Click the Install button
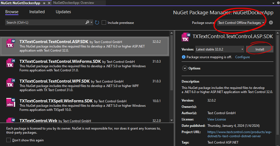 pyautogui.click(x=260, y=49)
